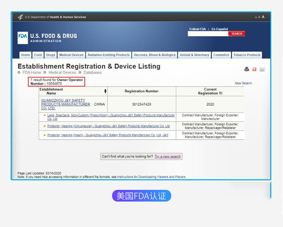Click the 美国FDA认证 badge
Screen dimensions: 283x227
tap(141, 196)
